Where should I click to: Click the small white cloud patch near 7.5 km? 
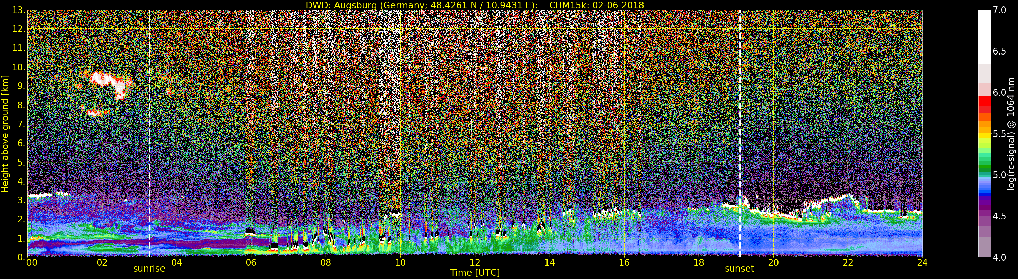[x=94, y=113]
